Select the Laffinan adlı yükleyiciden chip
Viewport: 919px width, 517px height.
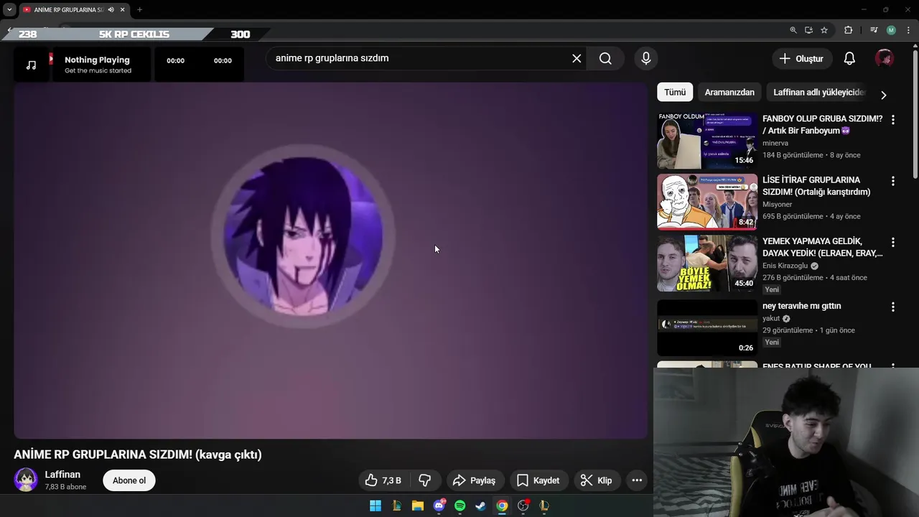(819, 92)
